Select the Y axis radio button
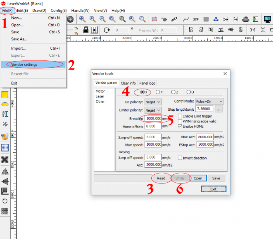 (158, 92)
